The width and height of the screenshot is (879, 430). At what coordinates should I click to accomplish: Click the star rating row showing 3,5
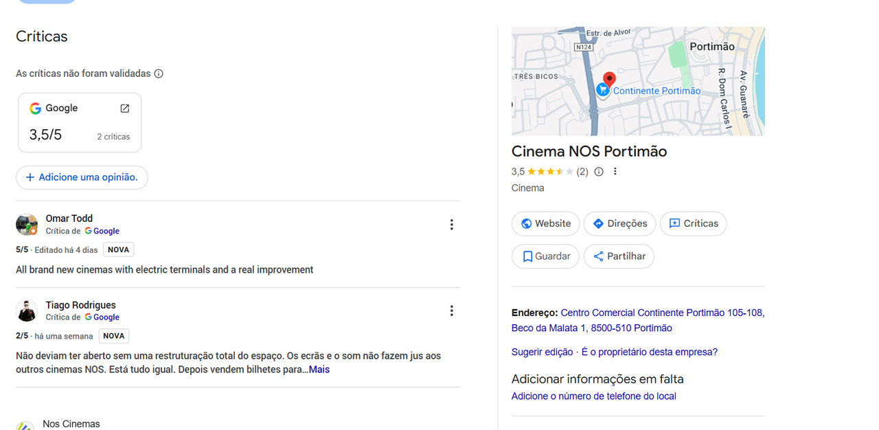click(x=550, y=172)
